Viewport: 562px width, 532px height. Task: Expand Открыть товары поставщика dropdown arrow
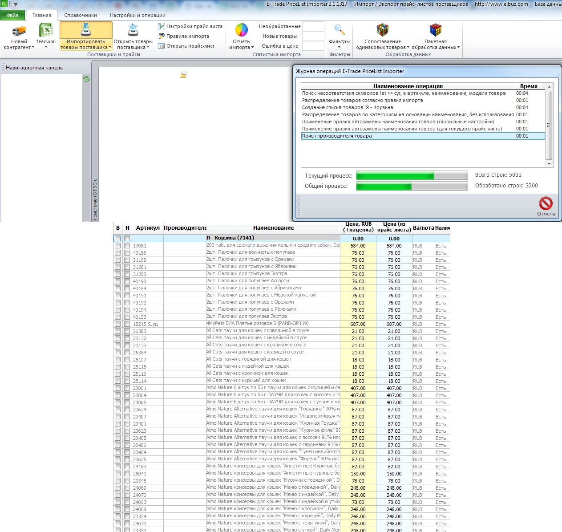click(x=148, y=48)
